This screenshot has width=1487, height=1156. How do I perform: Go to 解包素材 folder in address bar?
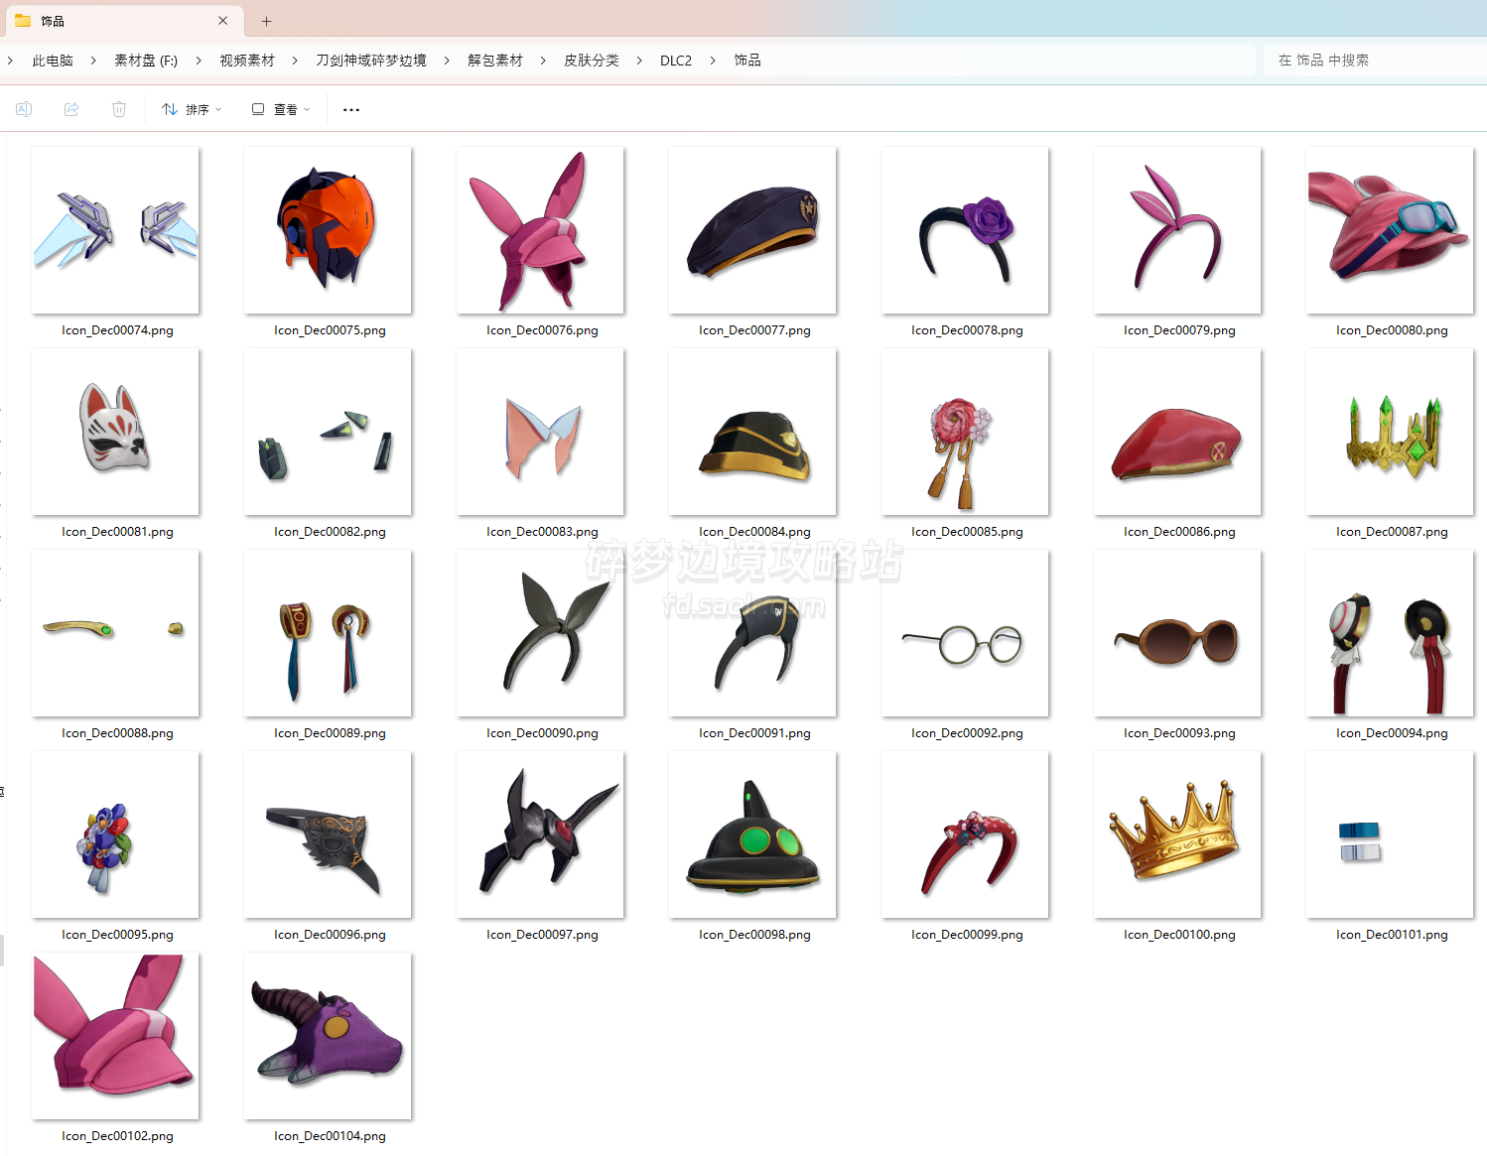point(494,61)
